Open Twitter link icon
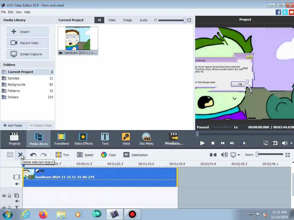Image resolution: width=294 pixels, height=220 pixels. tap(285, 12)
